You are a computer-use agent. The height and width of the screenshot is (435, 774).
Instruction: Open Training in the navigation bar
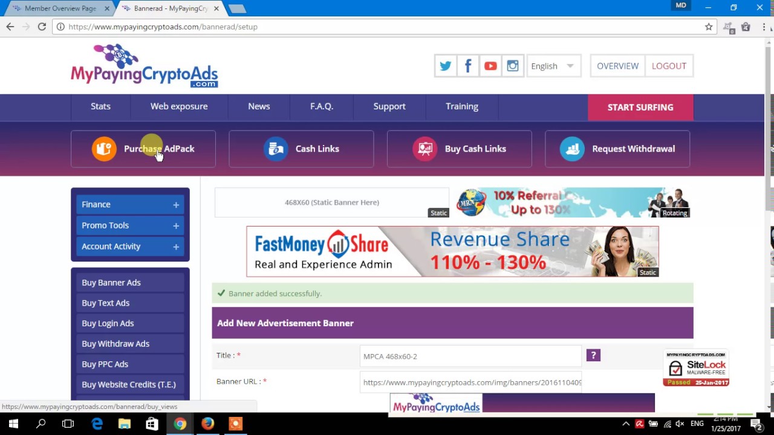[462, 106]
